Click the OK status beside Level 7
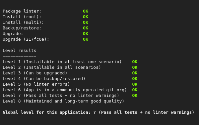This screenshot has height=125, width=199. click(135, 95)
